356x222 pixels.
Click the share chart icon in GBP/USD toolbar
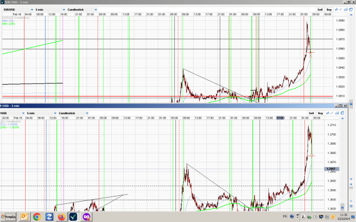337,113
